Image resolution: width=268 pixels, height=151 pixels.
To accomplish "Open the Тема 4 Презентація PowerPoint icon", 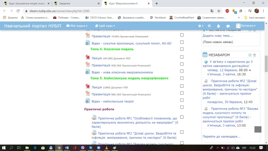I will [x=88, y=65].
